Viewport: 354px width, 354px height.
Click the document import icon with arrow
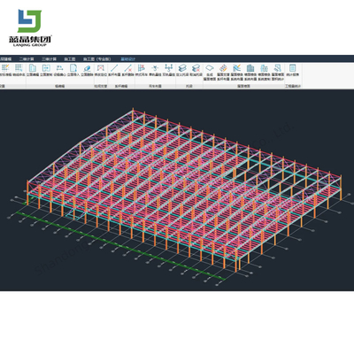pos(73,68)
